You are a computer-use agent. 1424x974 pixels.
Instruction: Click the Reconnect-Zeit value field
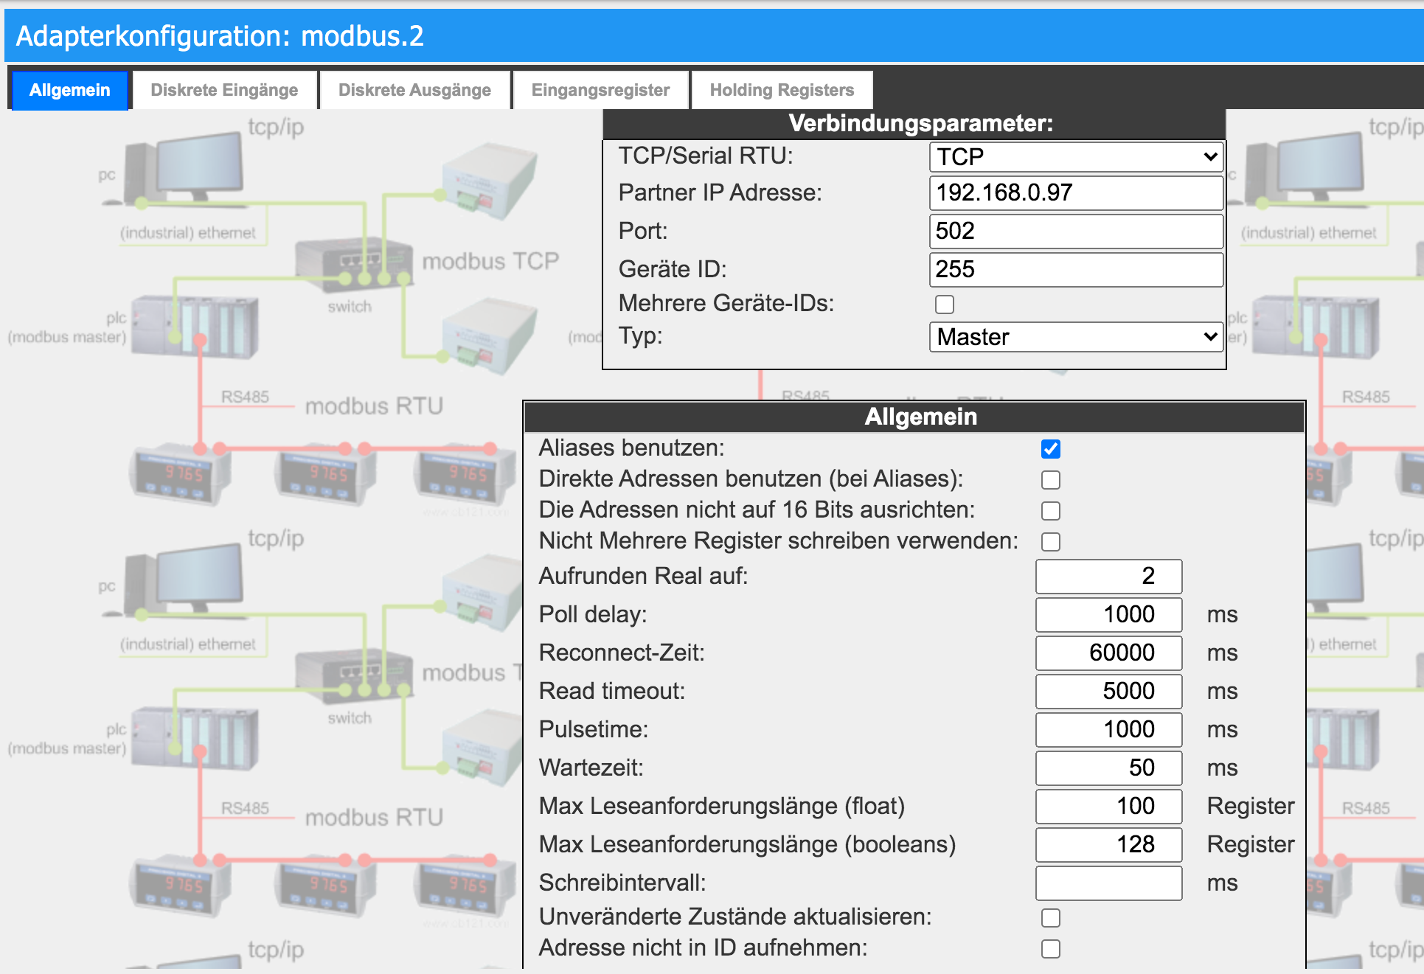click(1108, 653)
